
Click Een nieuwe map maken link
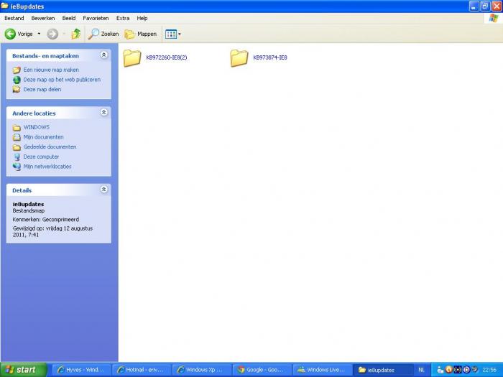click(x=51, y=70)
